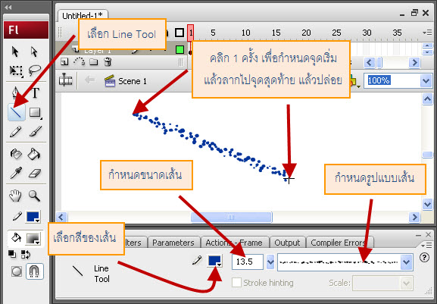This screenshot has width=437, height=304.
Task: Select the Text tool
Action: pyautogui.click(x=35, y=93)
